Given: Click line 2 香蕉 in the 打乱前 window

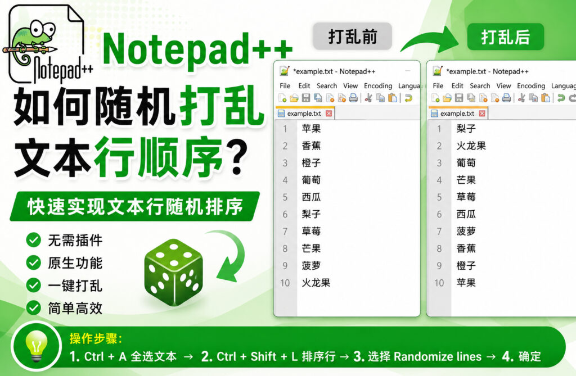Looking at the screenshot, I should [311, 146].
